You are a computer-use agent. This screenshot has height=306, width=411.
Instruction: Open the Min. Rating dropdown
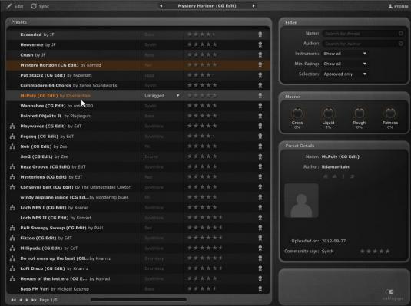pyautogui.click(x=345, y=64)
